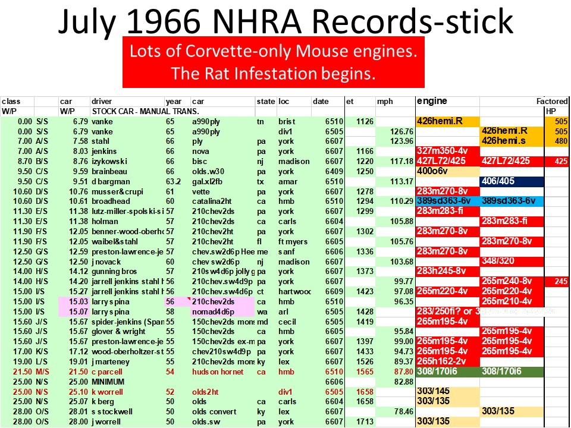Click driver cell "glover & wright"
571x428 pixels.
point(118,332)
